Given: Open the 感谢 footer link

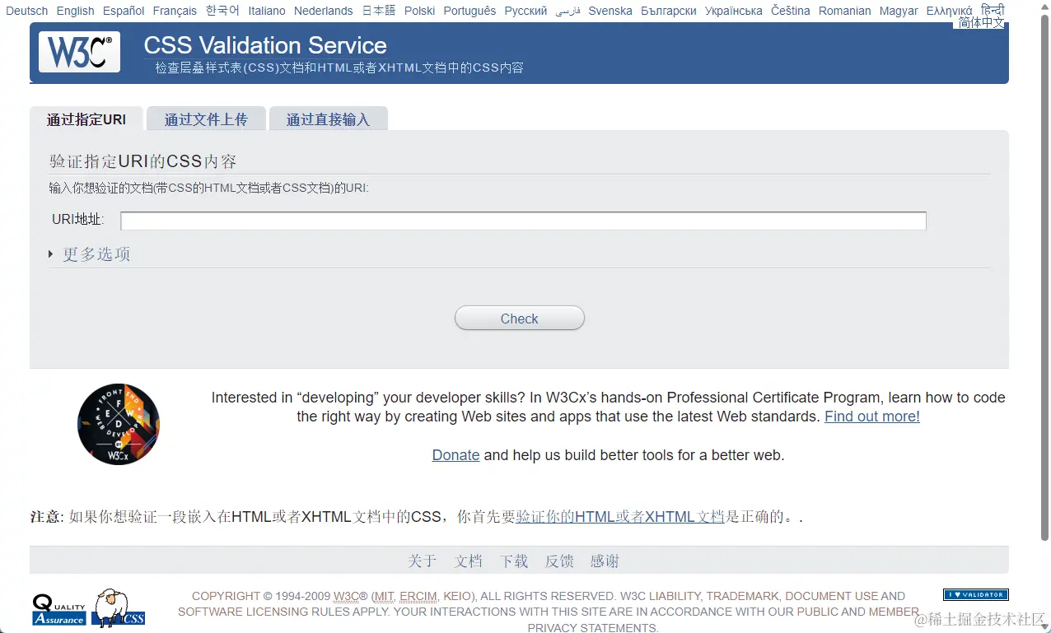Looking at the screenshot, I should (x=605, y=561).
